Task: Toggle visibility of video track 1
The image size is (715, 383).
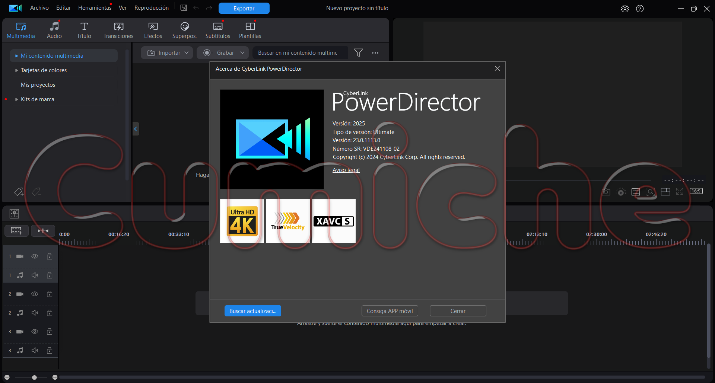Action: [35, 256]
